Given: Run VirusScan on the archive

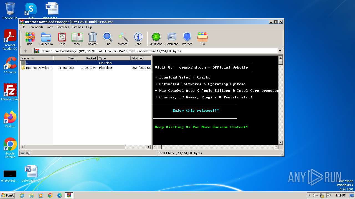Looking at the screenshot, I should 156,39.
